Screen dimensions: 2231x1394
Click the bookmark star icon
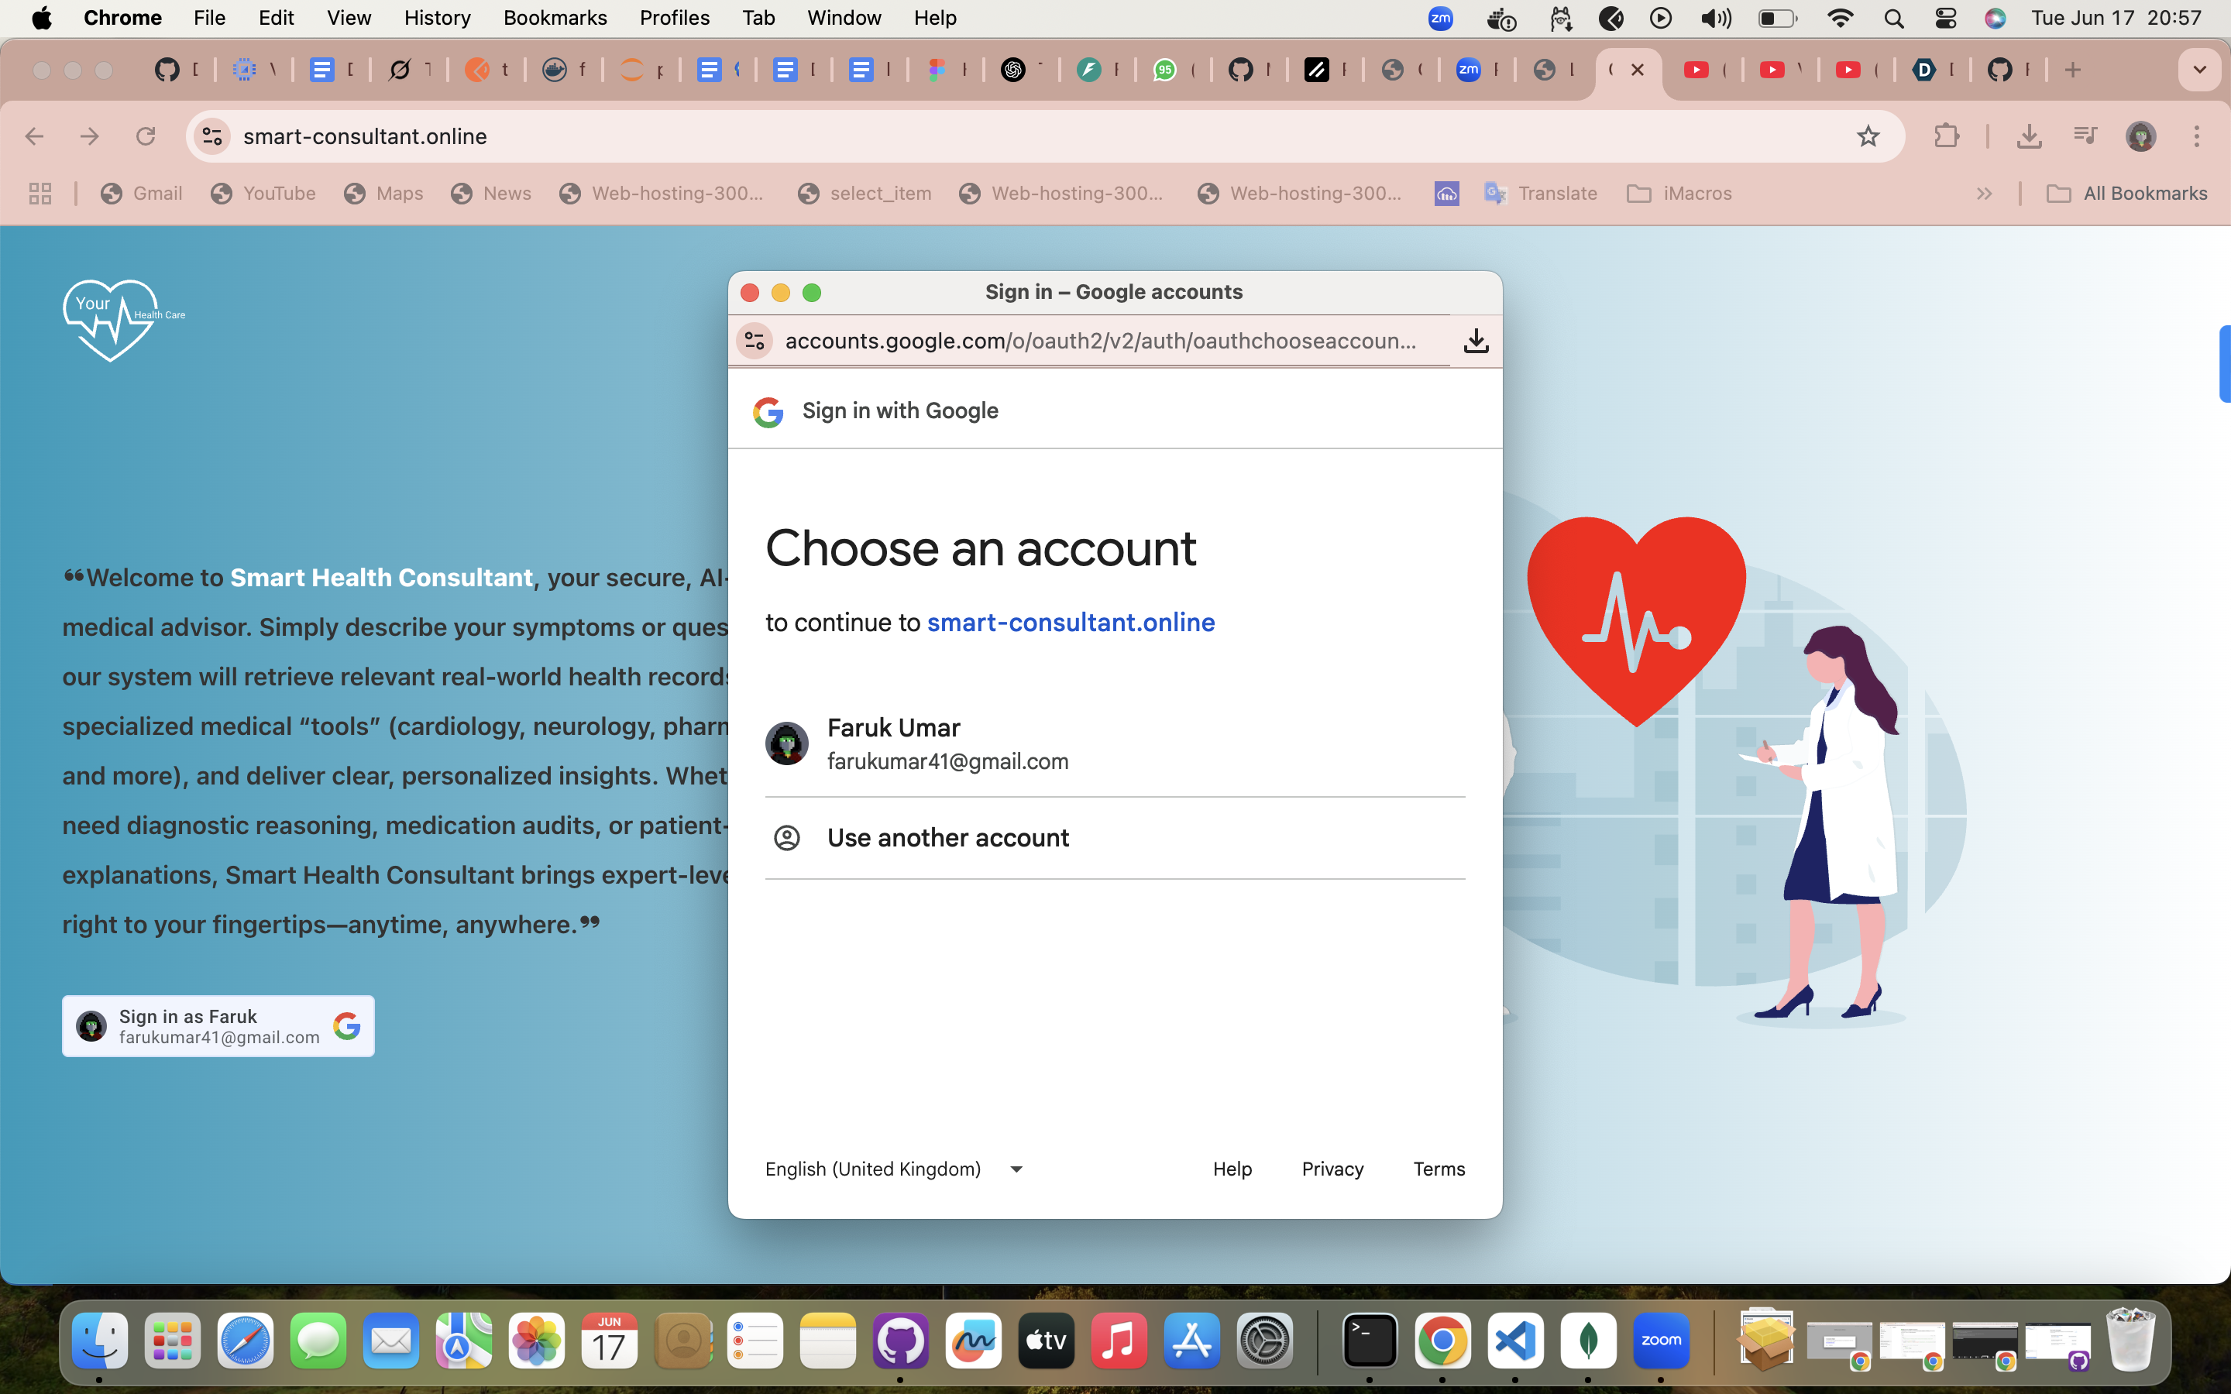(1868, 136)
